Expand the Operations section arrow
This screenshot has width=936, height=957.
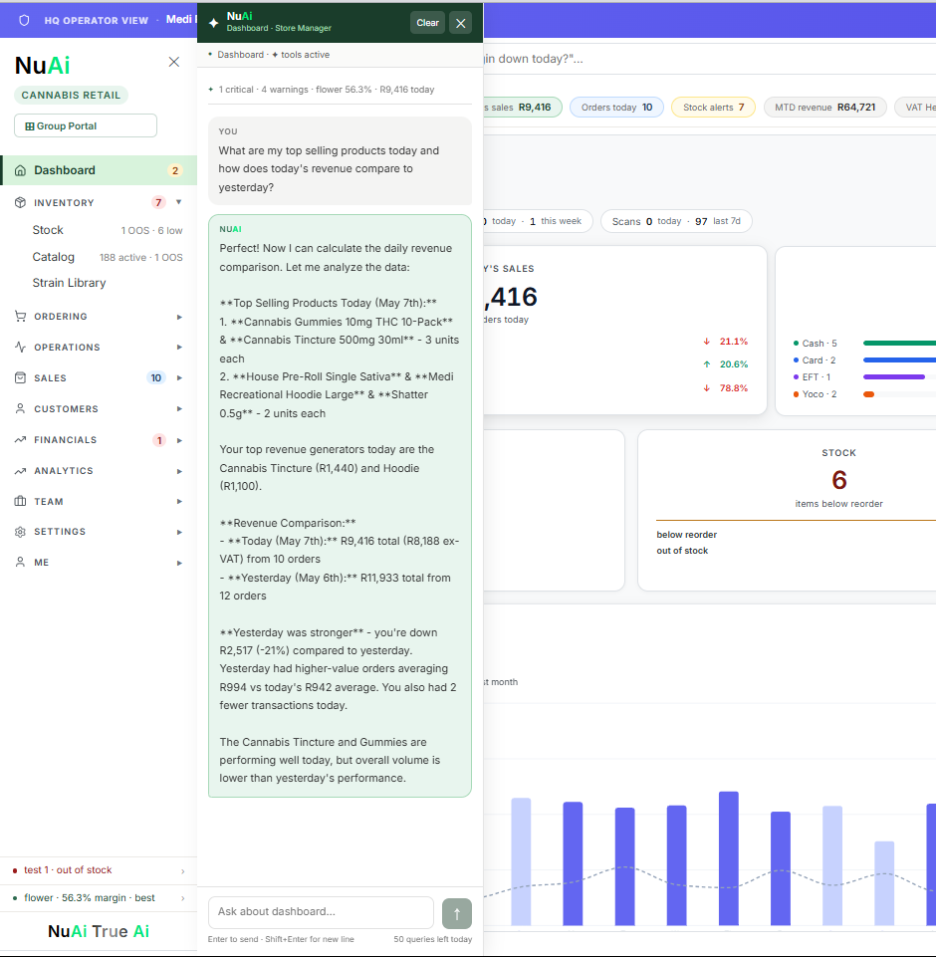point(179,348)
